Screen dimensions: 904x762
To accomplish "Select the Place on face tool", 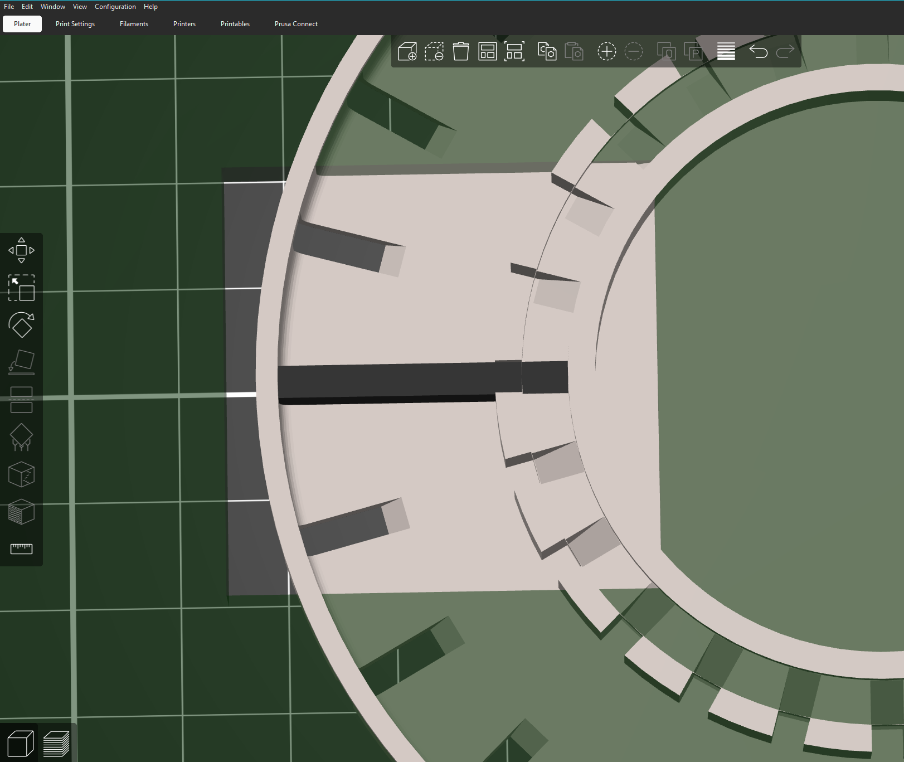I will 21,362.
